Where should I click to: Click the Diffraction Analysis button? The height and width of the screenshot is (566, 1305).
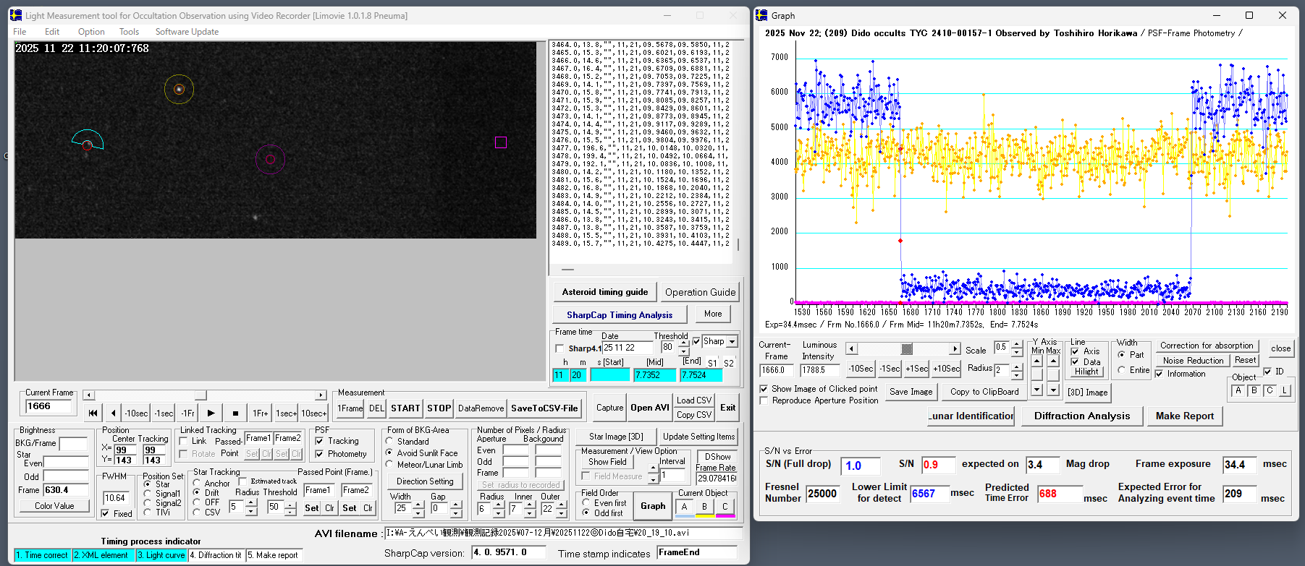(x=1081, y=416)
